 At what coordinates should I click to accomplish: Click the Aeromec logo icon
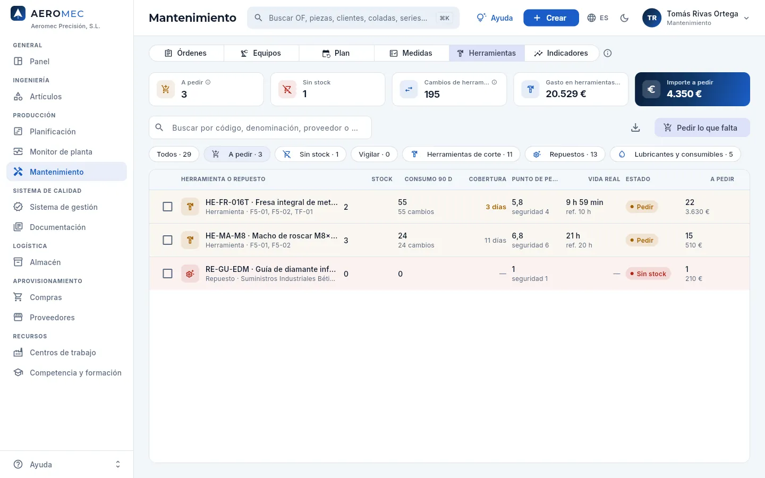click(18, 14)
